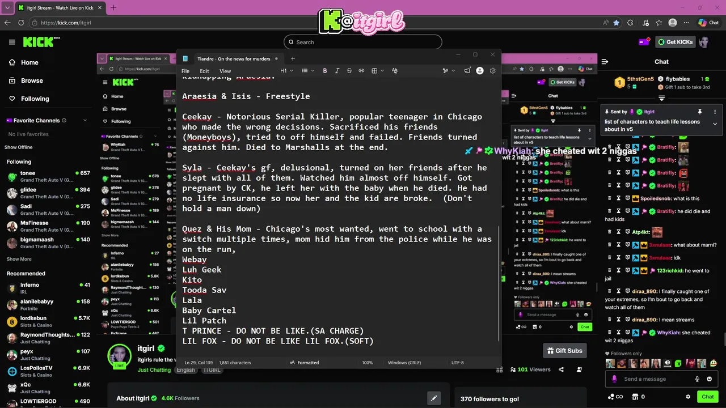The width and height of the screenshot is (726, 408).
Task: Open the Notepad View menu
Action: pos(225,71)
